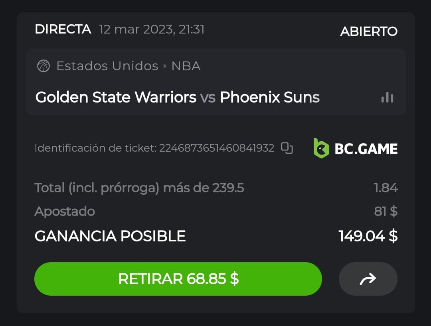Click the ABIERTO status label

pos(369,32)
